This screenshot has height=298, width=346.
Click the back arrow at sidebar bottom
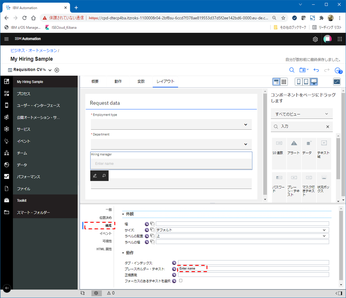[x=7, y=288]
